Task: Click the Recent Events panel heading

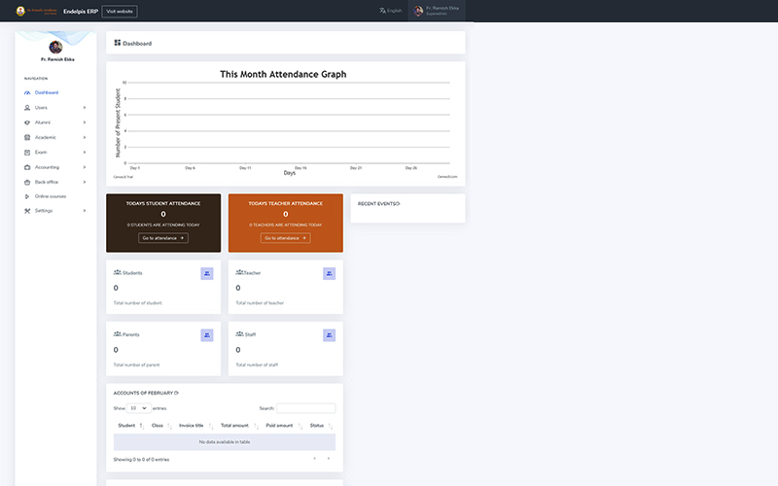Action: pyautogui.click(x=378, y=204)
